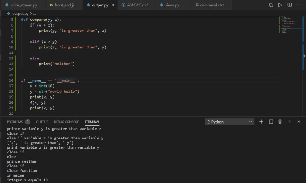Click 'f(x, y)' on line 20

pyautogui.click(x=38, y=103)
